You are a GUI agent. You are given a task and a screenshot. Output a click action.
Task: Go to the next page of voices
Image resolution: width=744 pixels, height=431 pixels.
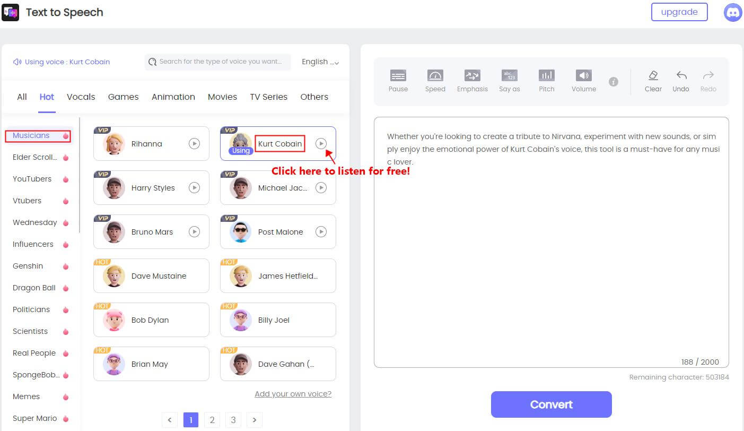[x=255, y=420]
